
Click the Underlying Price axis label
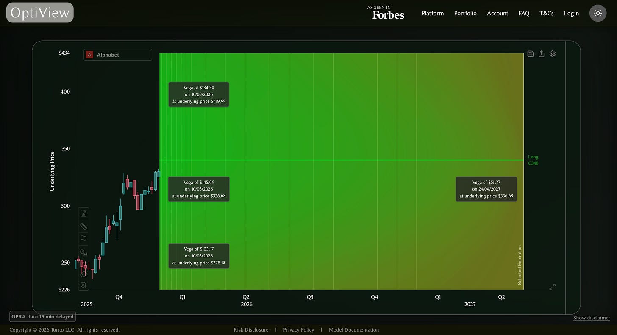pyautogui.click(x=52, y=171)
